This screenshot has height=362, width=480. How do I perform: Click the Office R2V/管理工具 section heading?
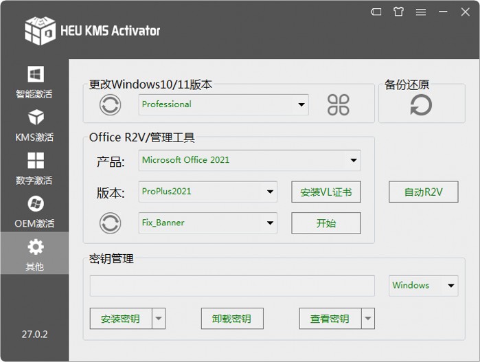(x=141, y=137)
